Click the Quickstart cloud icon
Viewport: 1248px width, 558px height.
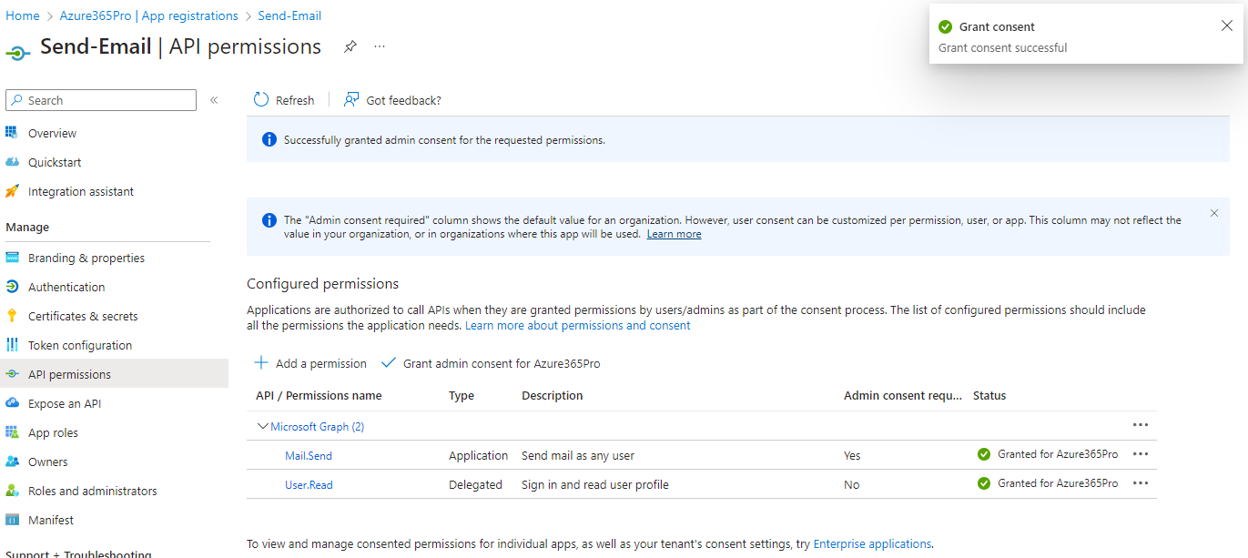12,162
